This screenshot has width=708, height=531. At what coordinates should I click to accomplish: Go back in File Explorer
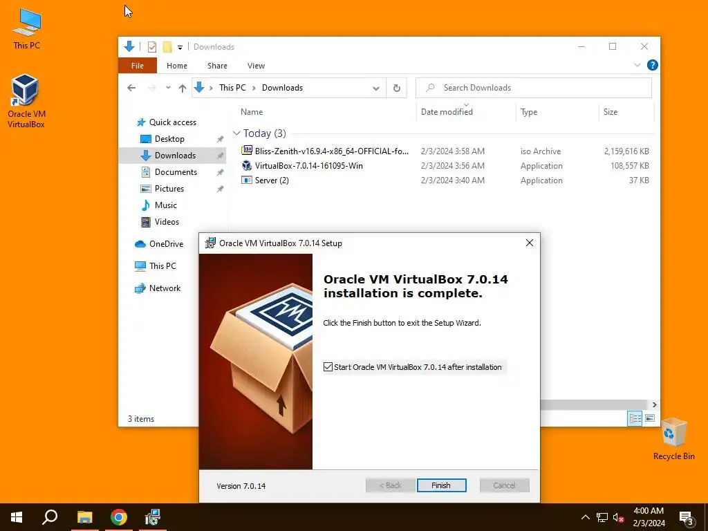[131, 88]
